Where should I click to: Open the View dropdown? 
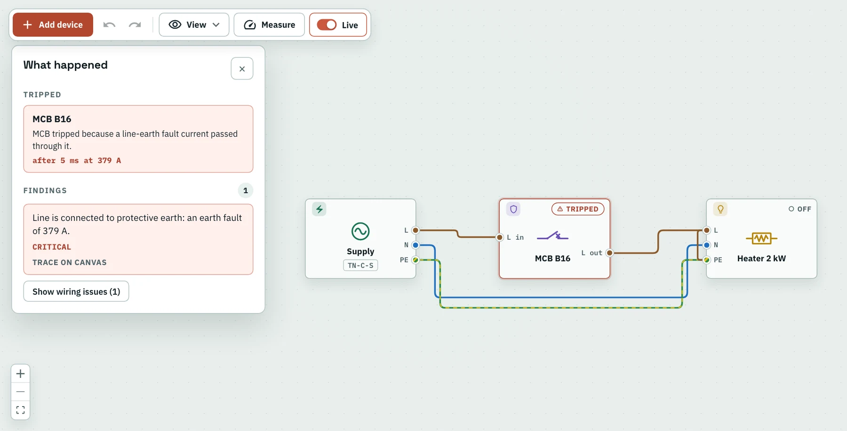(194, 24)
